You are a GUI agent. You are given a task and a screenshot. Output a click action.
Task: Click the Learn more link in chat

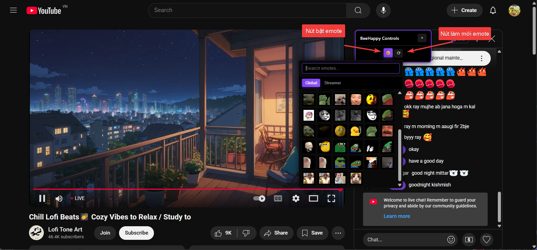click(x=397, y=216)
